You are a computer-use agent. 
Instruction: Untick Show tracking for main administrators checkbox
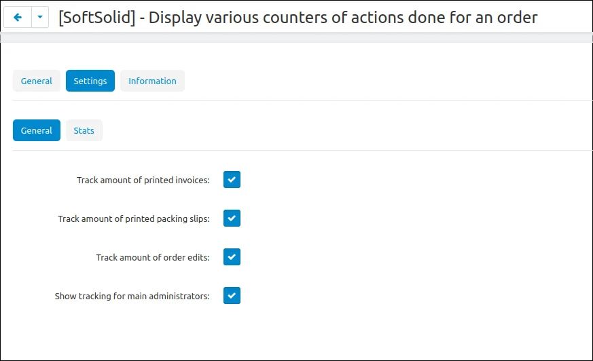(232, 296)
